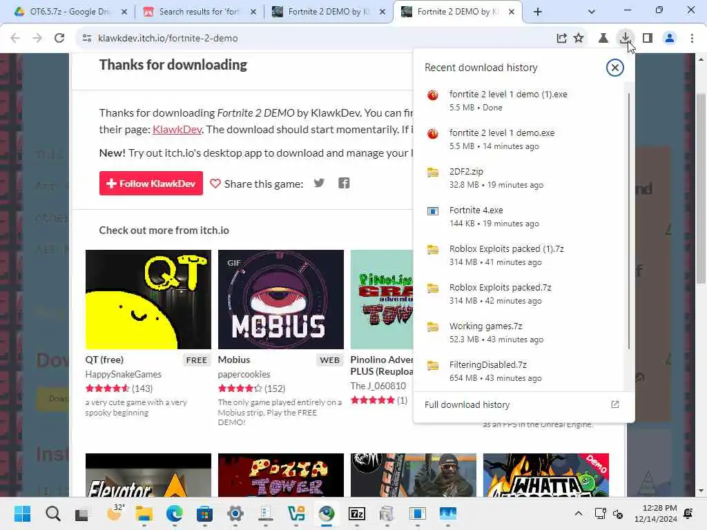707x530 pixels.
Task: Close the recent download history panel
Action: pos(614,68)
